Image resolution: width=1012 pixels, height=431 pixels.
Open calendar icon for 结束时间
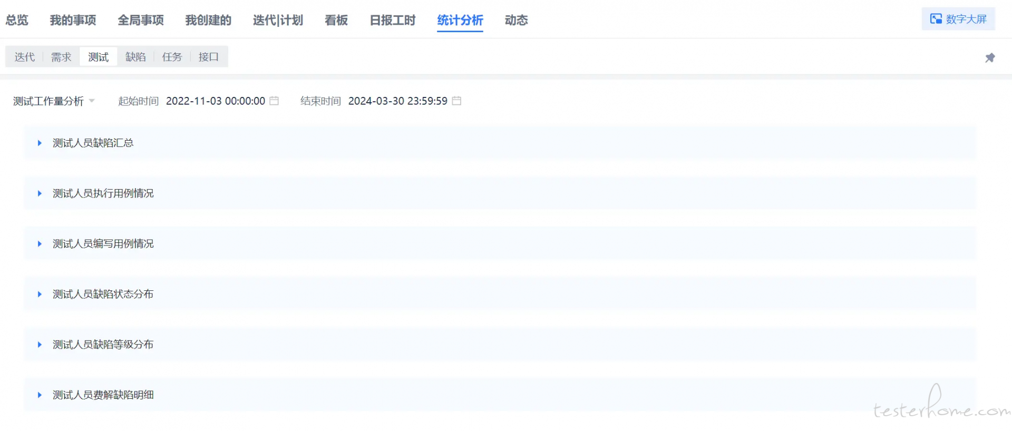[456, 101]
